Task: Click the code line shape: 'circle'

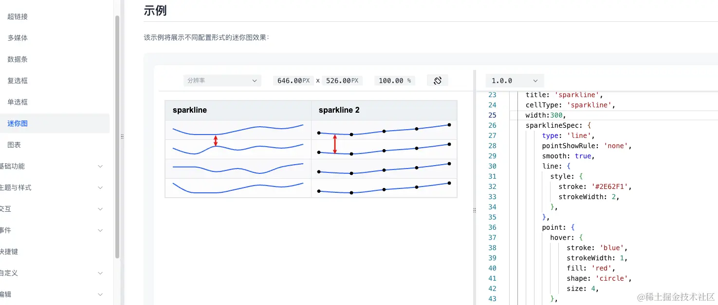Action: (599, 278)
